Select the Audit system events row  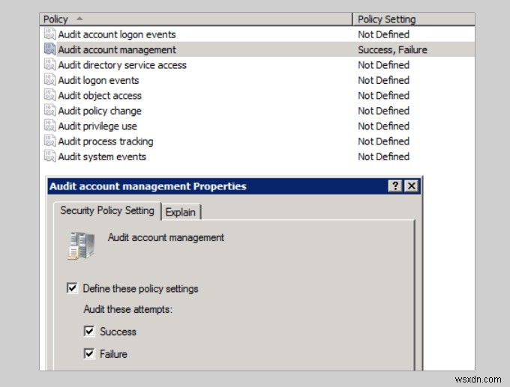pyautogui.click(x=257, y=156)
